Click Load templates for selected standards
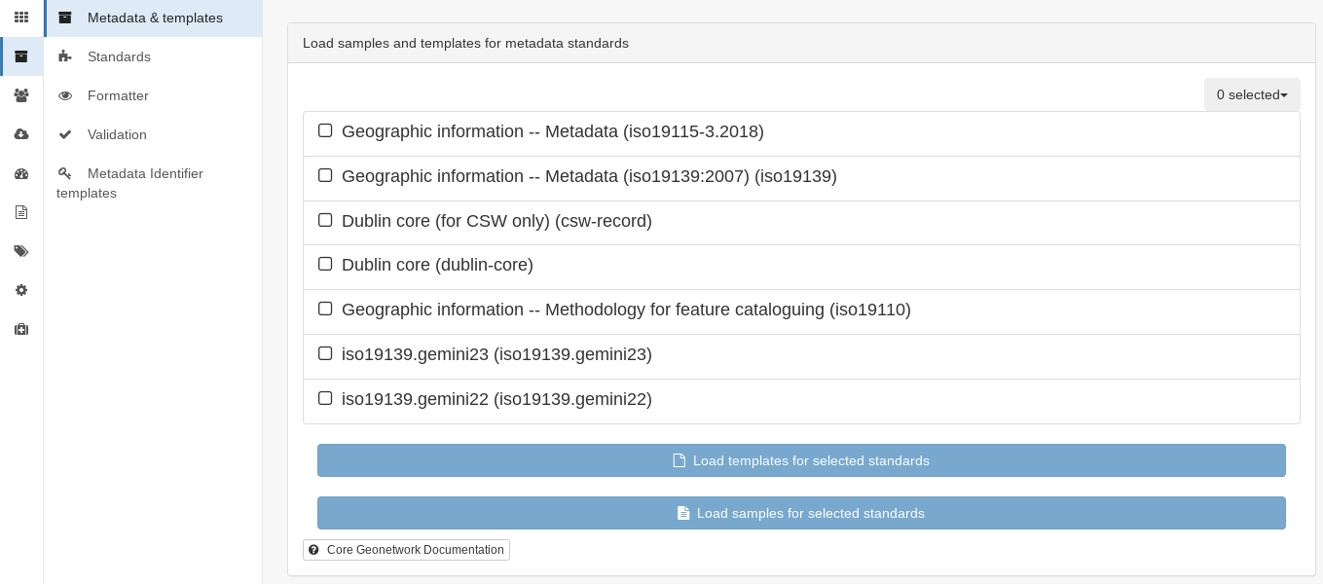1323x584 pixels. click(801, 460)
